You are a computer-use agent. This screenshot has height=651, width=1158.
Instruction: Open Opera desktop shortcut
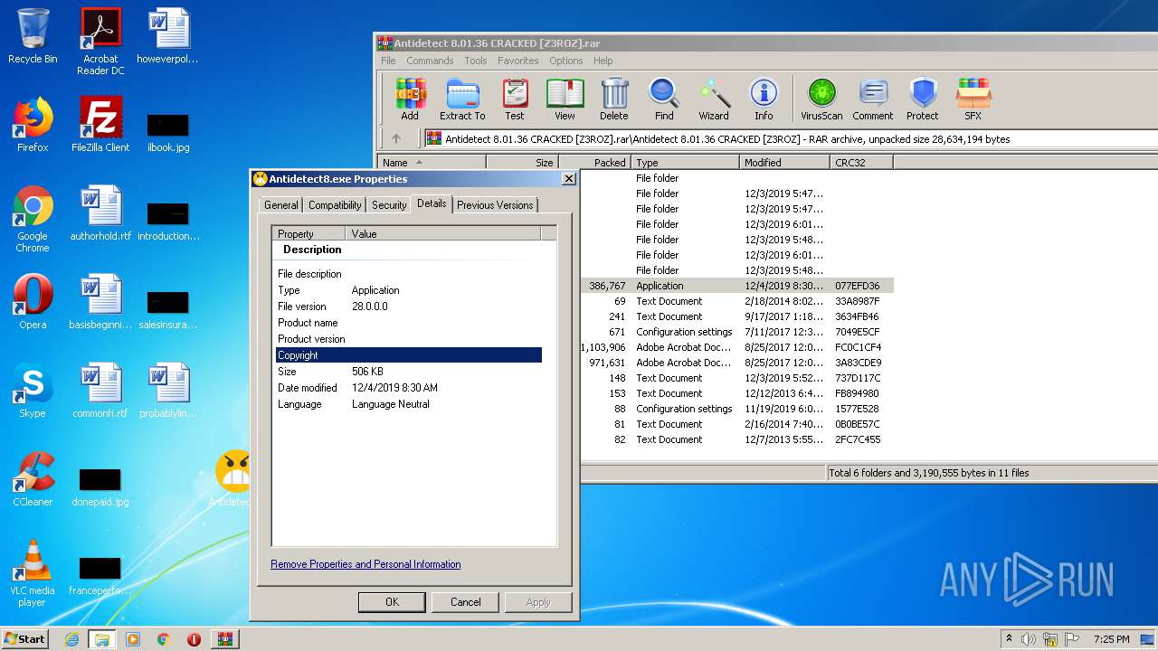33,302
